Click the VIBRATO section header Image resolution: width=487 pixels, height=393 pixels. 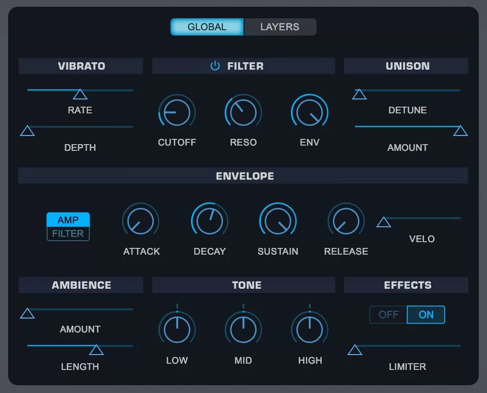click(80, 66)
